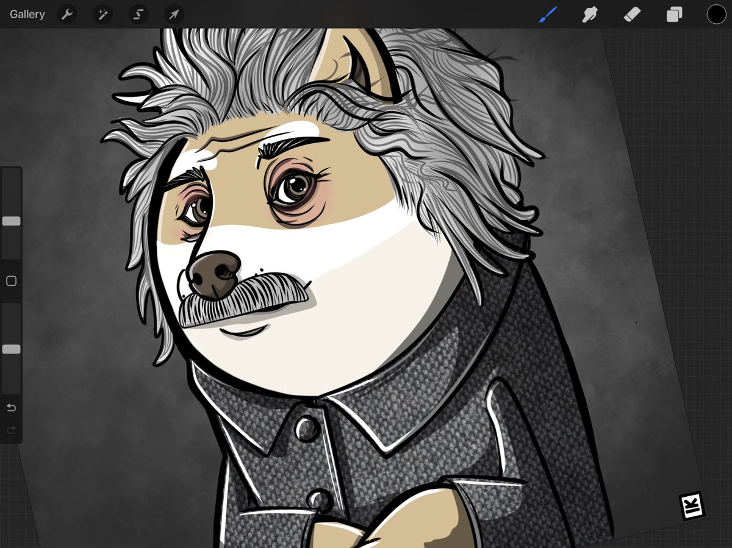Select the Brush tool
The image size is (732, 548).
tap(548, 14)
